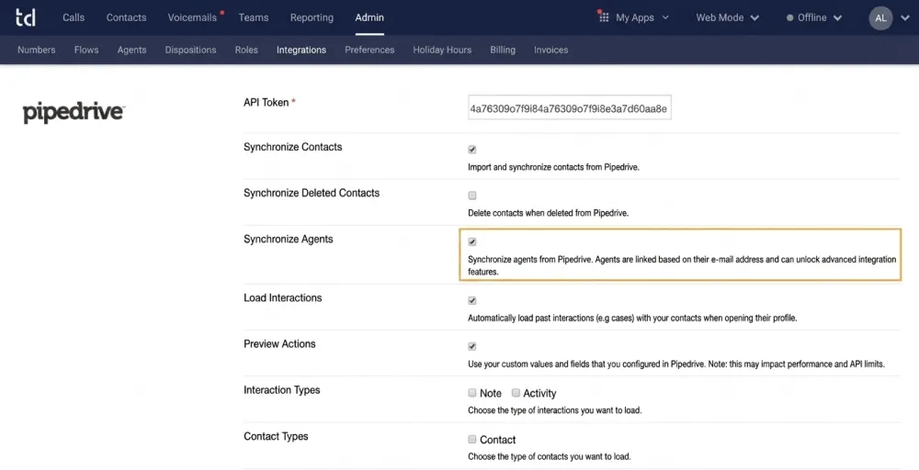The image size is (919, 470).
Task: Click the Interaction Types label
Action: 282,390
